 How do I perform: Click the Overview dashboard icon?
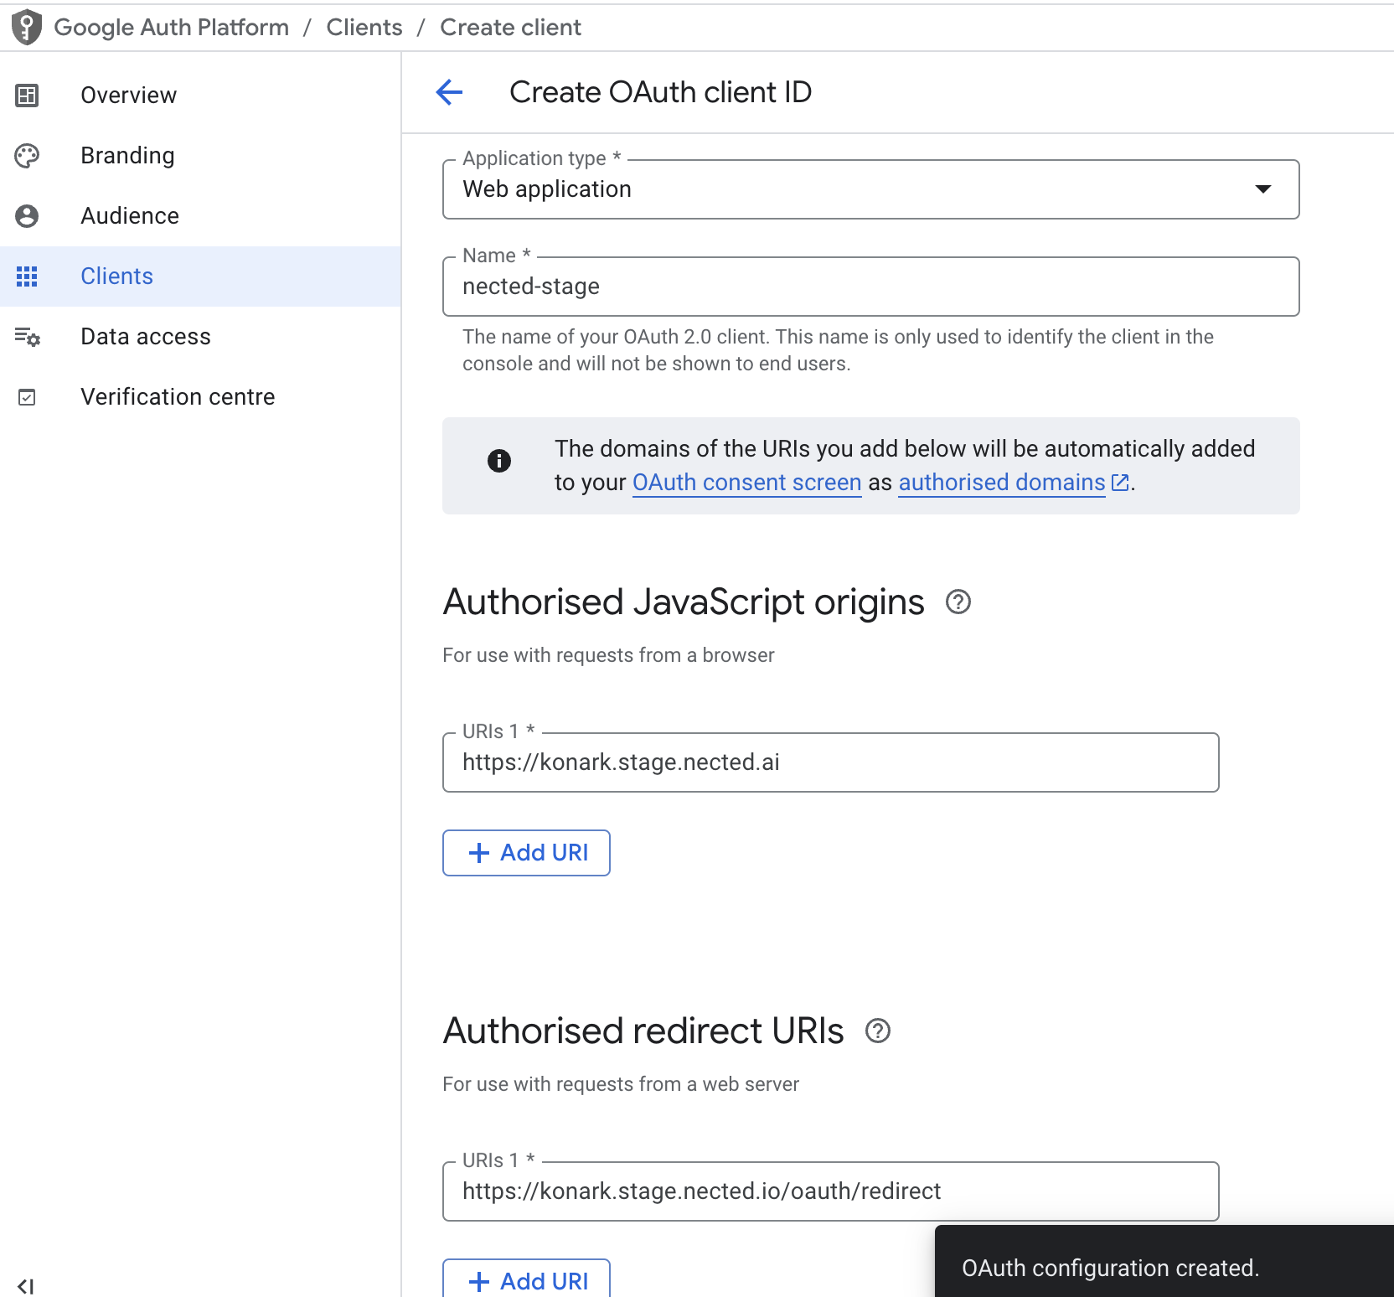pos(27,96)
